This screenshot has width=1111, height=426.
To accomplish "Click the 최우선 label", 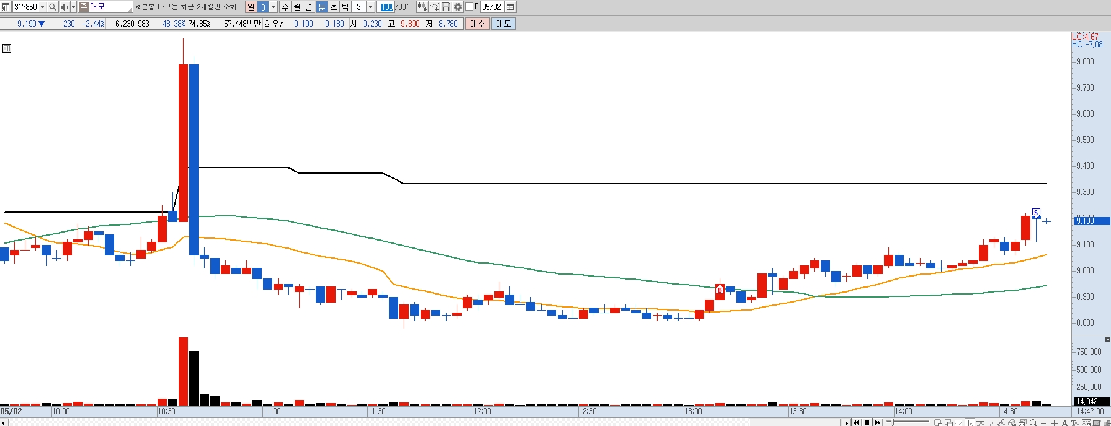I will tap(275, 24).
